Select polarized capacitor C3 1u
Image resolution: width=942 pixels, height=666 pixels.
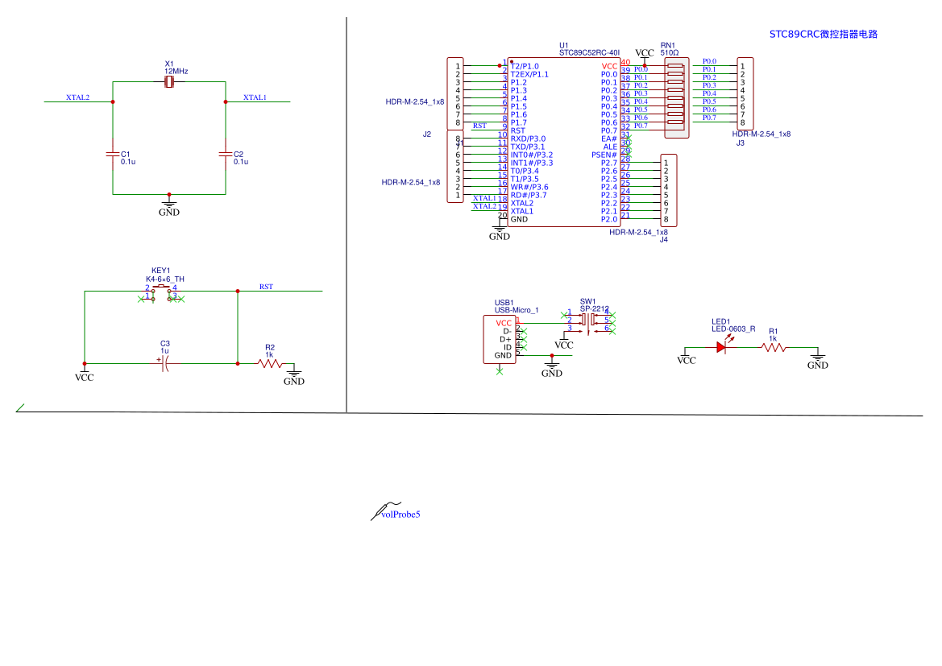click(164, 363)
